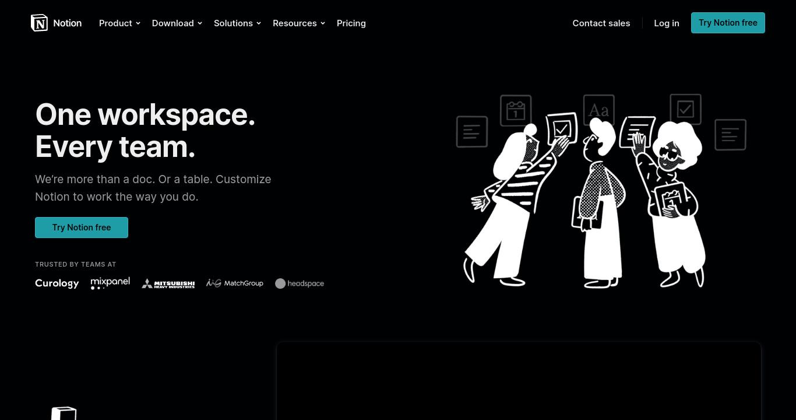Expand the Download menu
The image size is (796, 420).
coord(177,23)
